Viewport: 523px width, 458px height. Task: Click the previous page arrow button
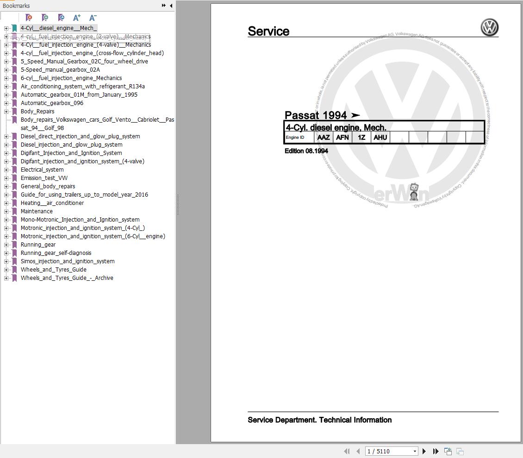[358, 451]
